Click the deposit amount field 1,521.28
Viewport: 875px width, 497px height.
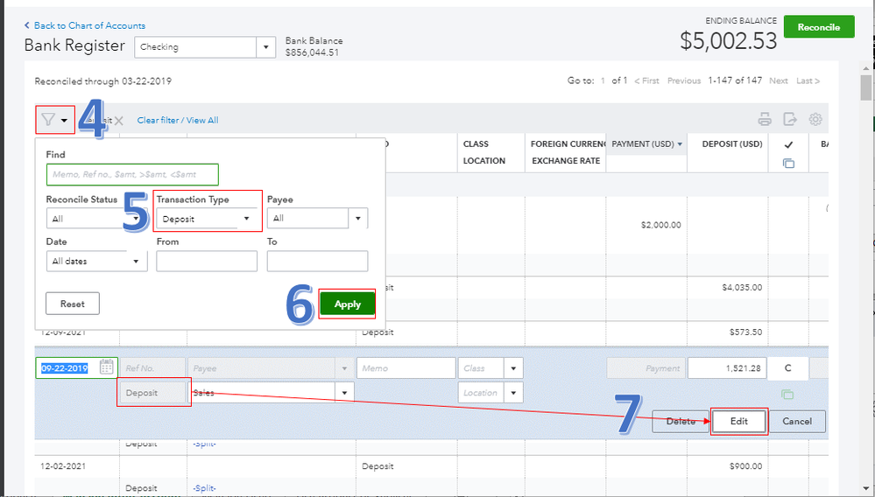(727, 368)
